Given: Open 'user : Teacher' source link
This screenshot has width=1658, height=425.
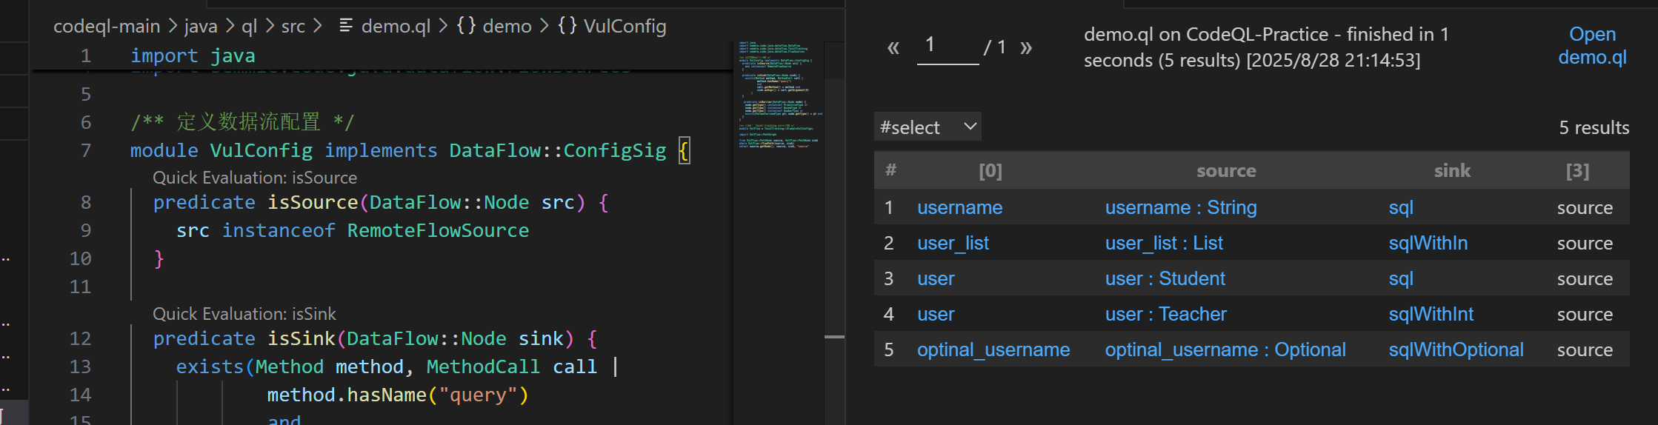Looking at the screenshot, I should coord(1166,314).
